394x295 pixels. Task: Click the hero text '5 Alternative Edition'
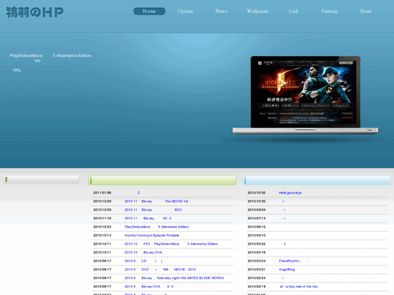pyautogui.click(x=72, y=56)
